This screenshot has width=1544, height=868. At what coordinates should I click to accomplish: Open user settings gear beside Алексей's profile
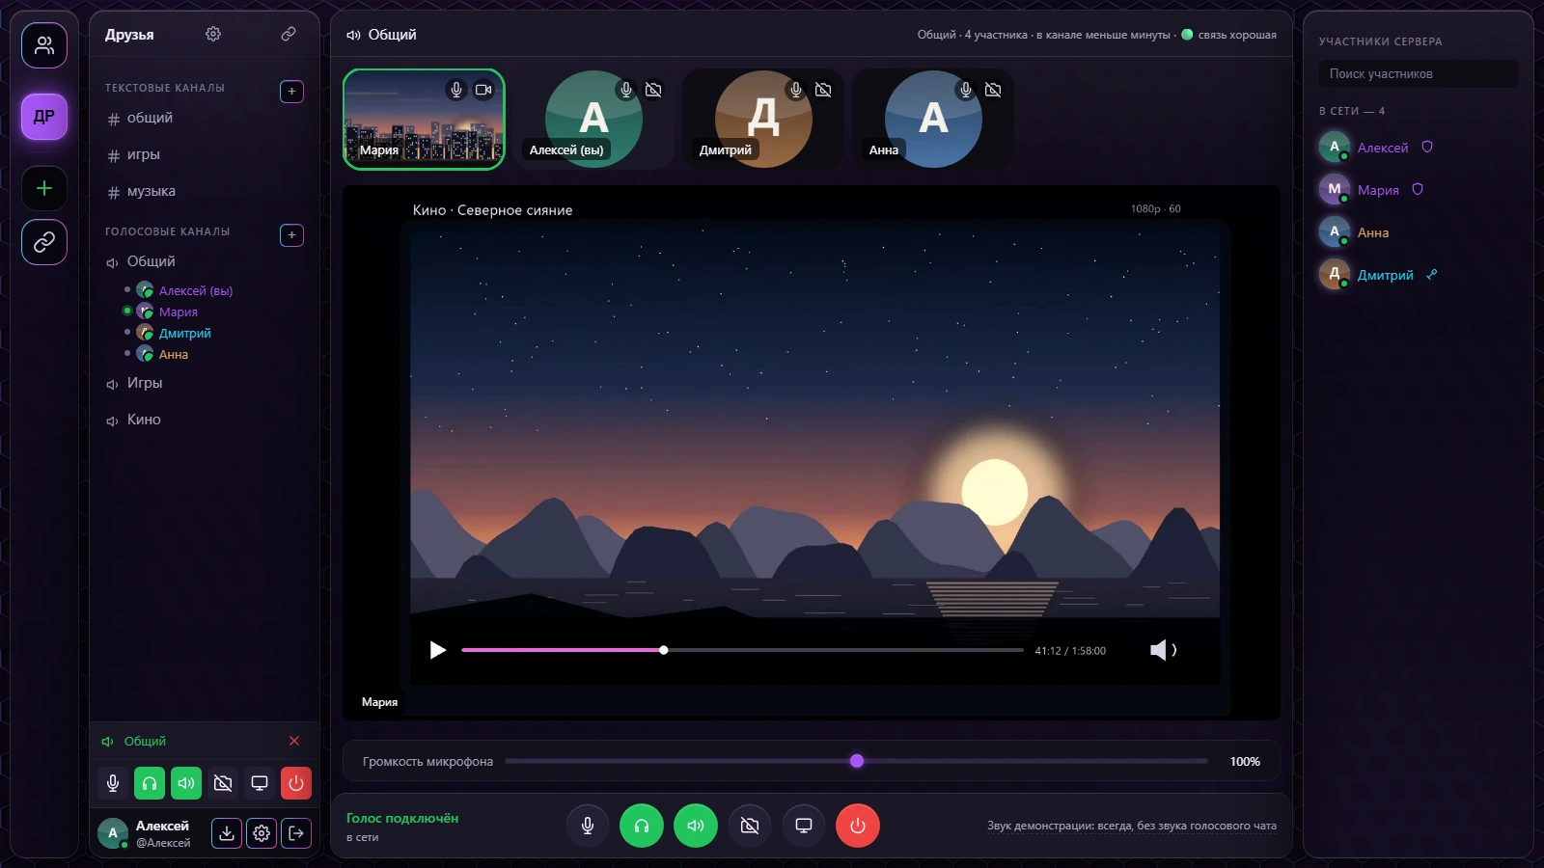click(262, 833)
